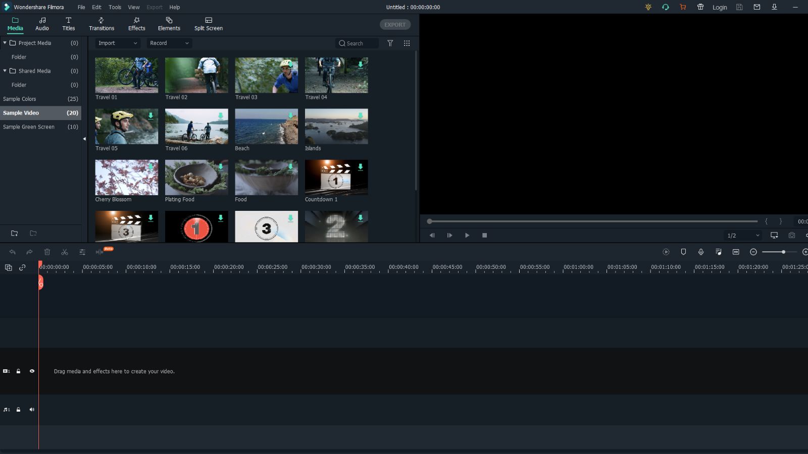Viewport: 808px width, 454px height.
Task: Click the EXPORT button
Action: [395, 24]
